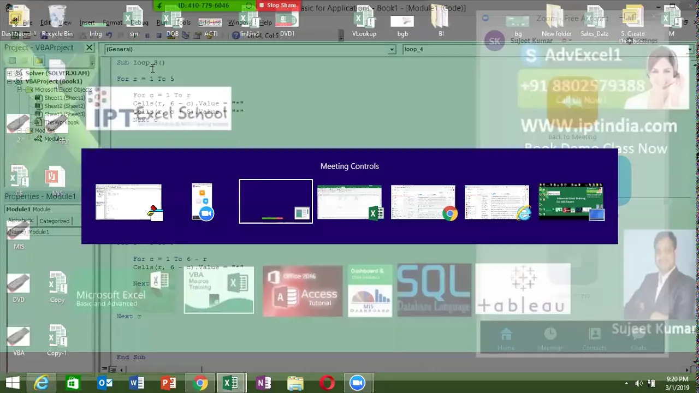Screen dimensions: 699x393
Task: Open Chrome from the taskbar
Action: [x=200, y=383]
